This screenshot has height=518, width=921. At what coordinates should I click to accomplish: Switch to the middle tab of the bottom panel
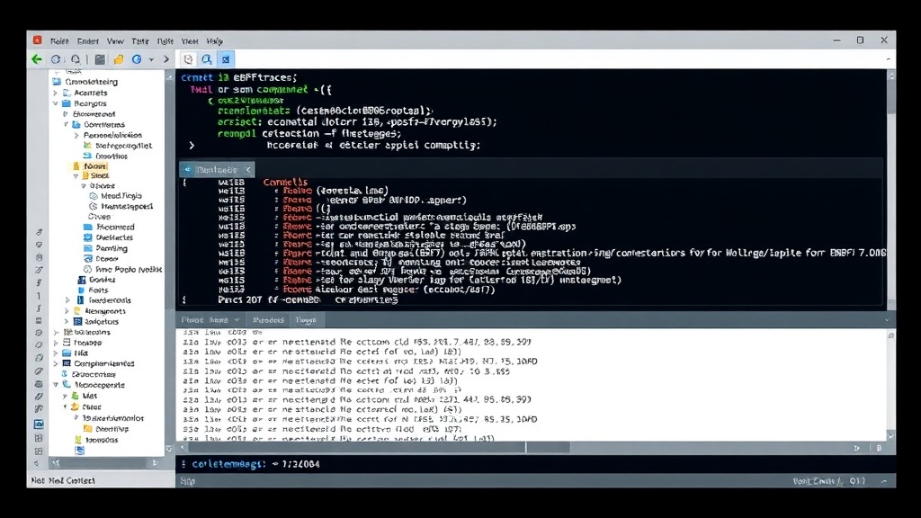pyautogui.click(x=268, y=320)
